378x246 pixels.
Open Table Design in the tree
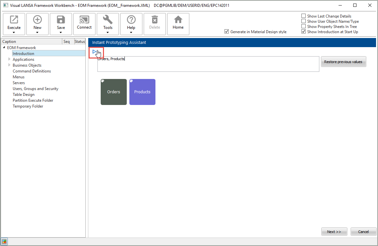(x=23, y=95)
